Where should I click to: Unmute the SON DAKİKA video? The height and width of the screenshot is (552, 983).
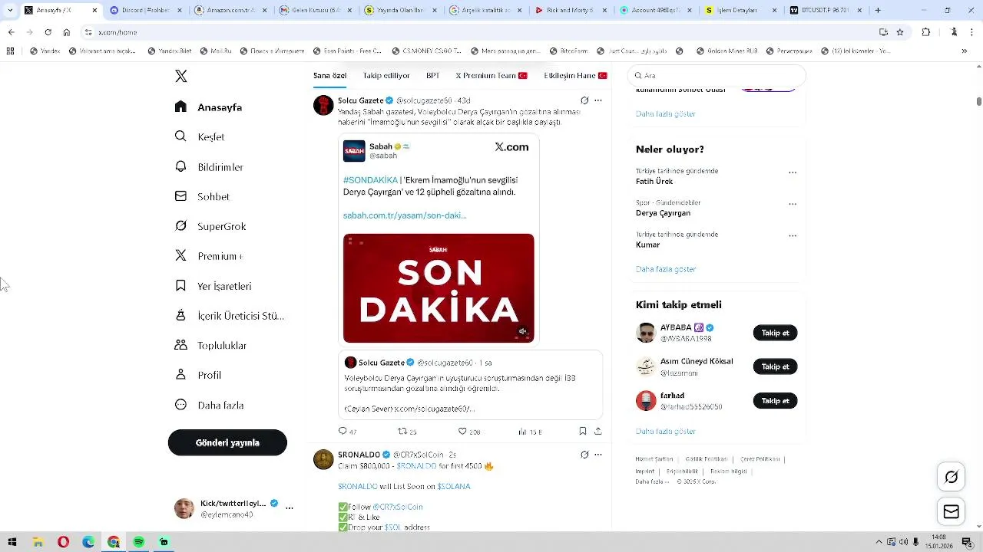coord(522,332)
